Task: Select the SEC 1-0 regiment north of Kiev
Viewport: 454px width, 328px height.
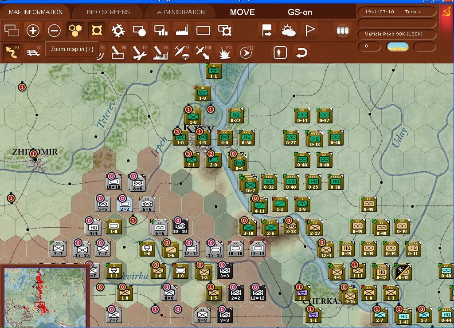Action: [x=202, y=93]
